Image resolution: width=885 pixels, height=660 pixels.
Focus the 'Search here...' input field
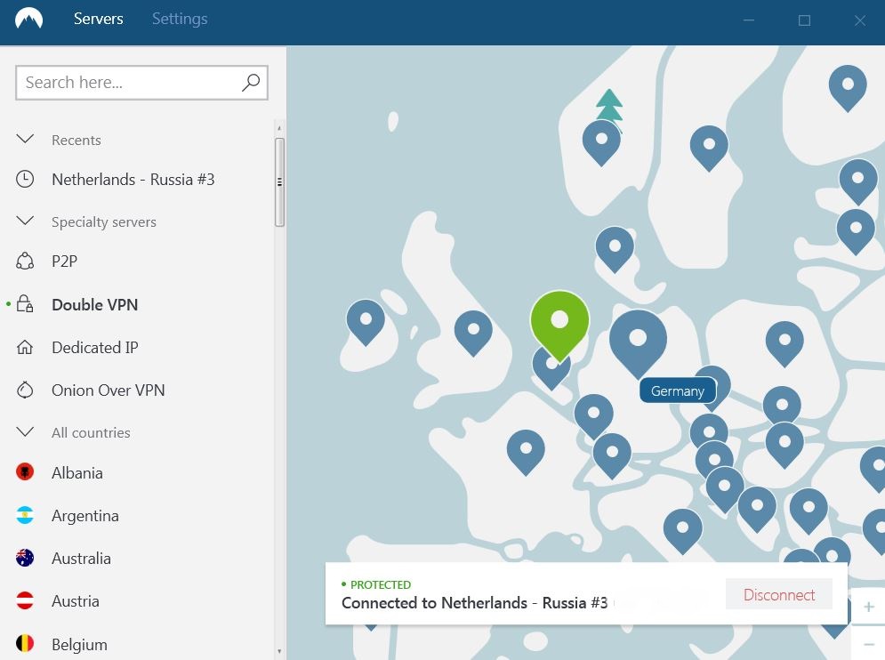click(x=141, y=83)
